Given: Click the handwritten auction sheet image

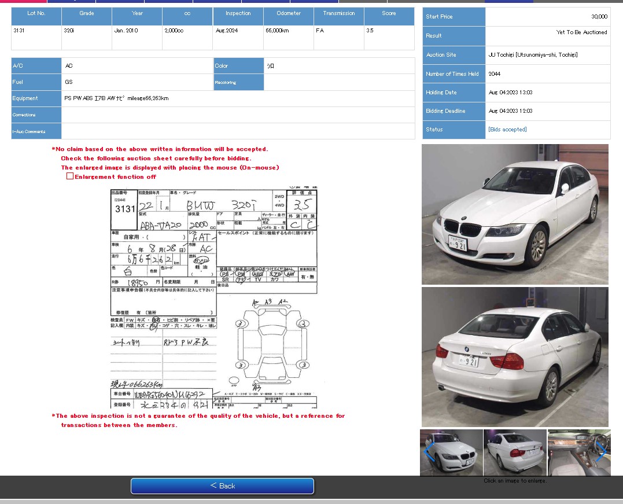Looking at the screenshot, I should pos(214,297).
